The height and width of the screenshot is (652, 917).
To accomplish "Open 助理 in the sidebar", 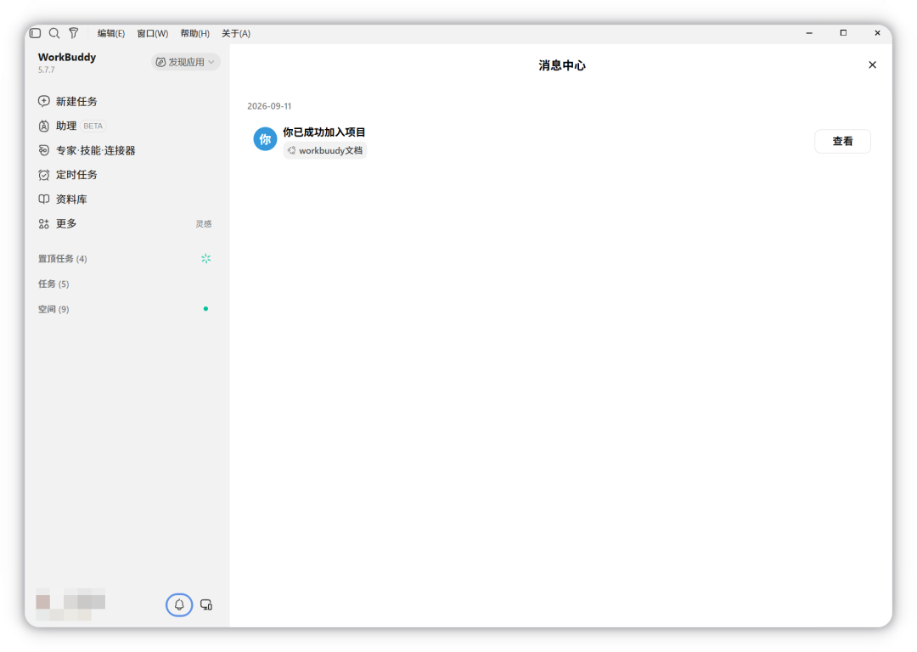I will coord(66,126).
